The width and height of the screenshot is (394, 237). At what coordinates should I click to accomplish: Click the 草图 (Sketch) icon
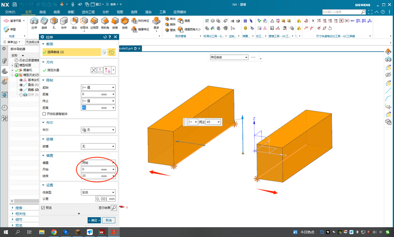pos(13,29)
